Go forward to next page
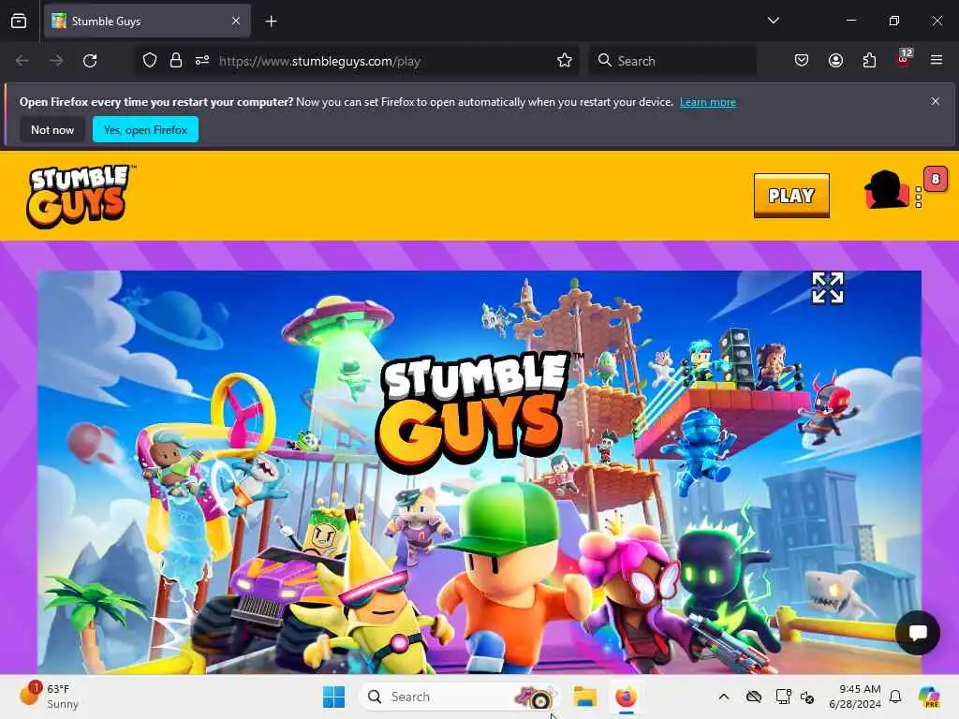The image size is (959, 719). (x=56, y=61)
